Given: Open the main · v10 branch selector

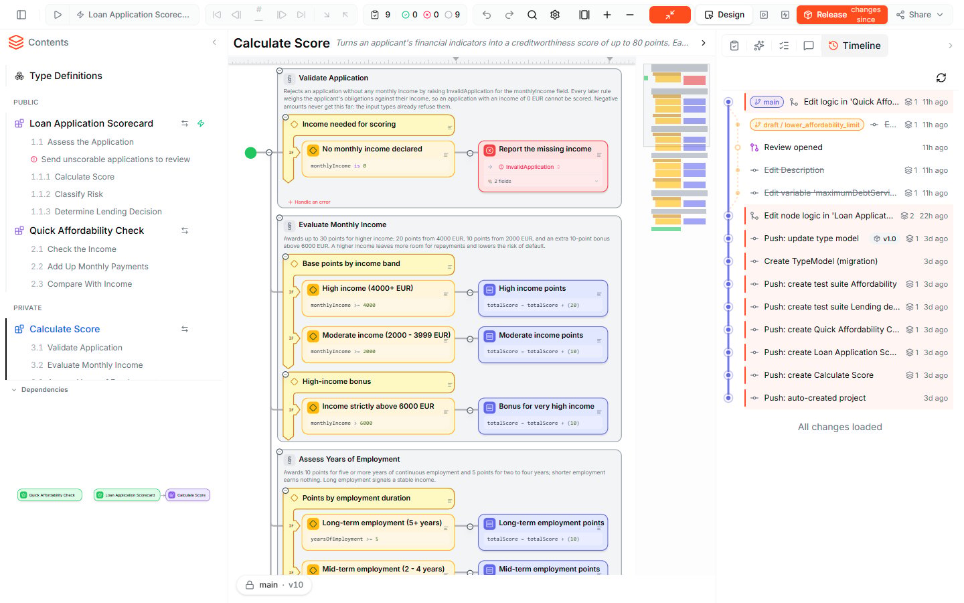Looking at the screenshot, I should [274, 585].
